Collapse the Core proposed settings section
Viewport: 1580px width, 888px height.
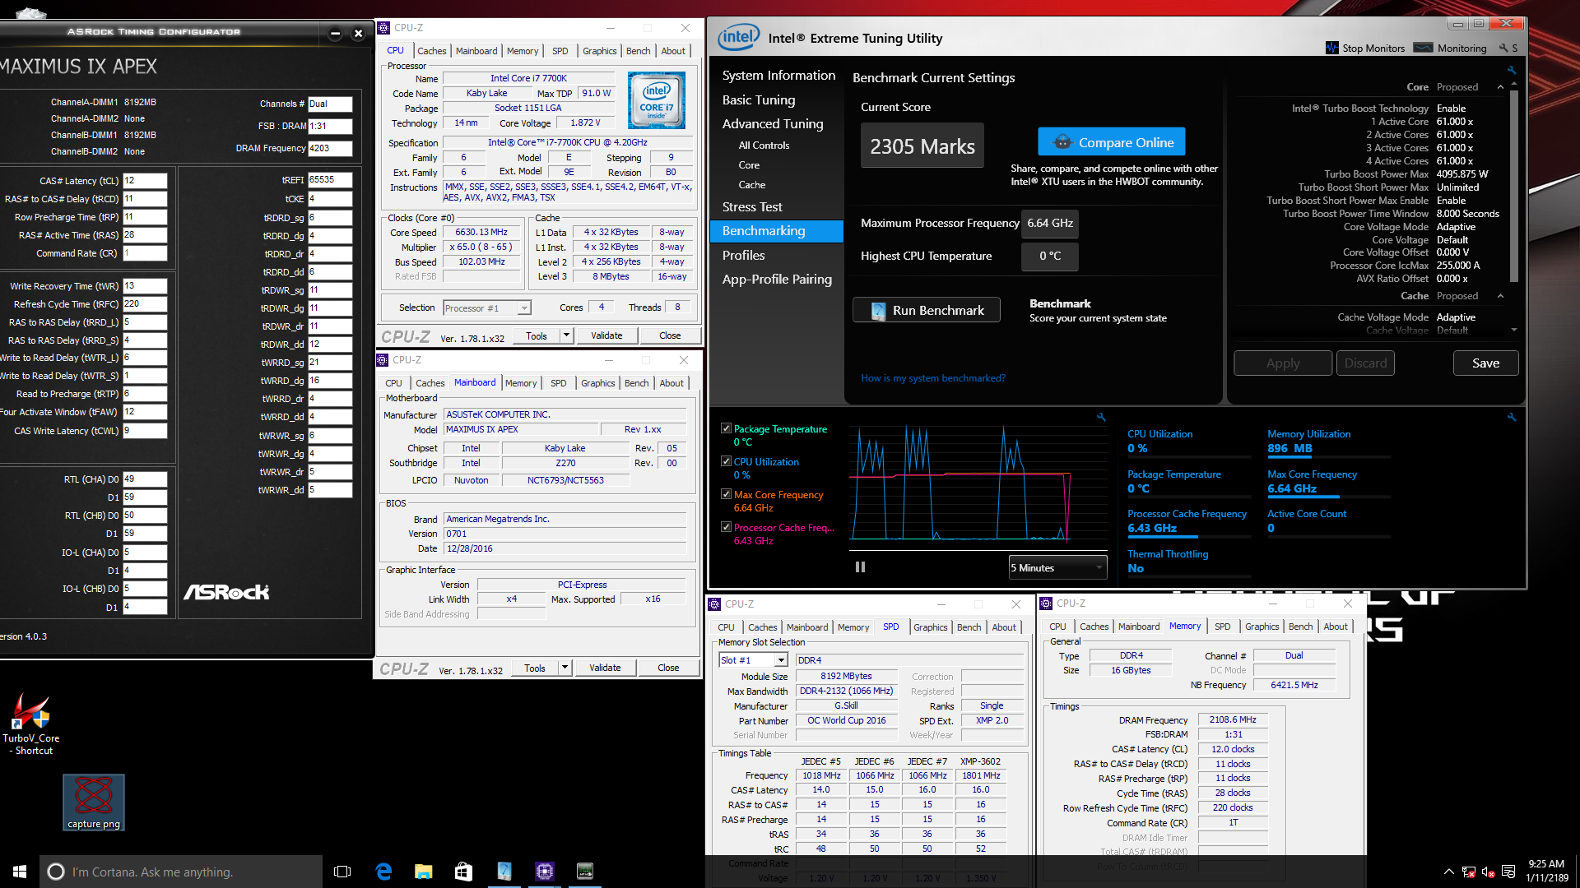click(1500, 87)
